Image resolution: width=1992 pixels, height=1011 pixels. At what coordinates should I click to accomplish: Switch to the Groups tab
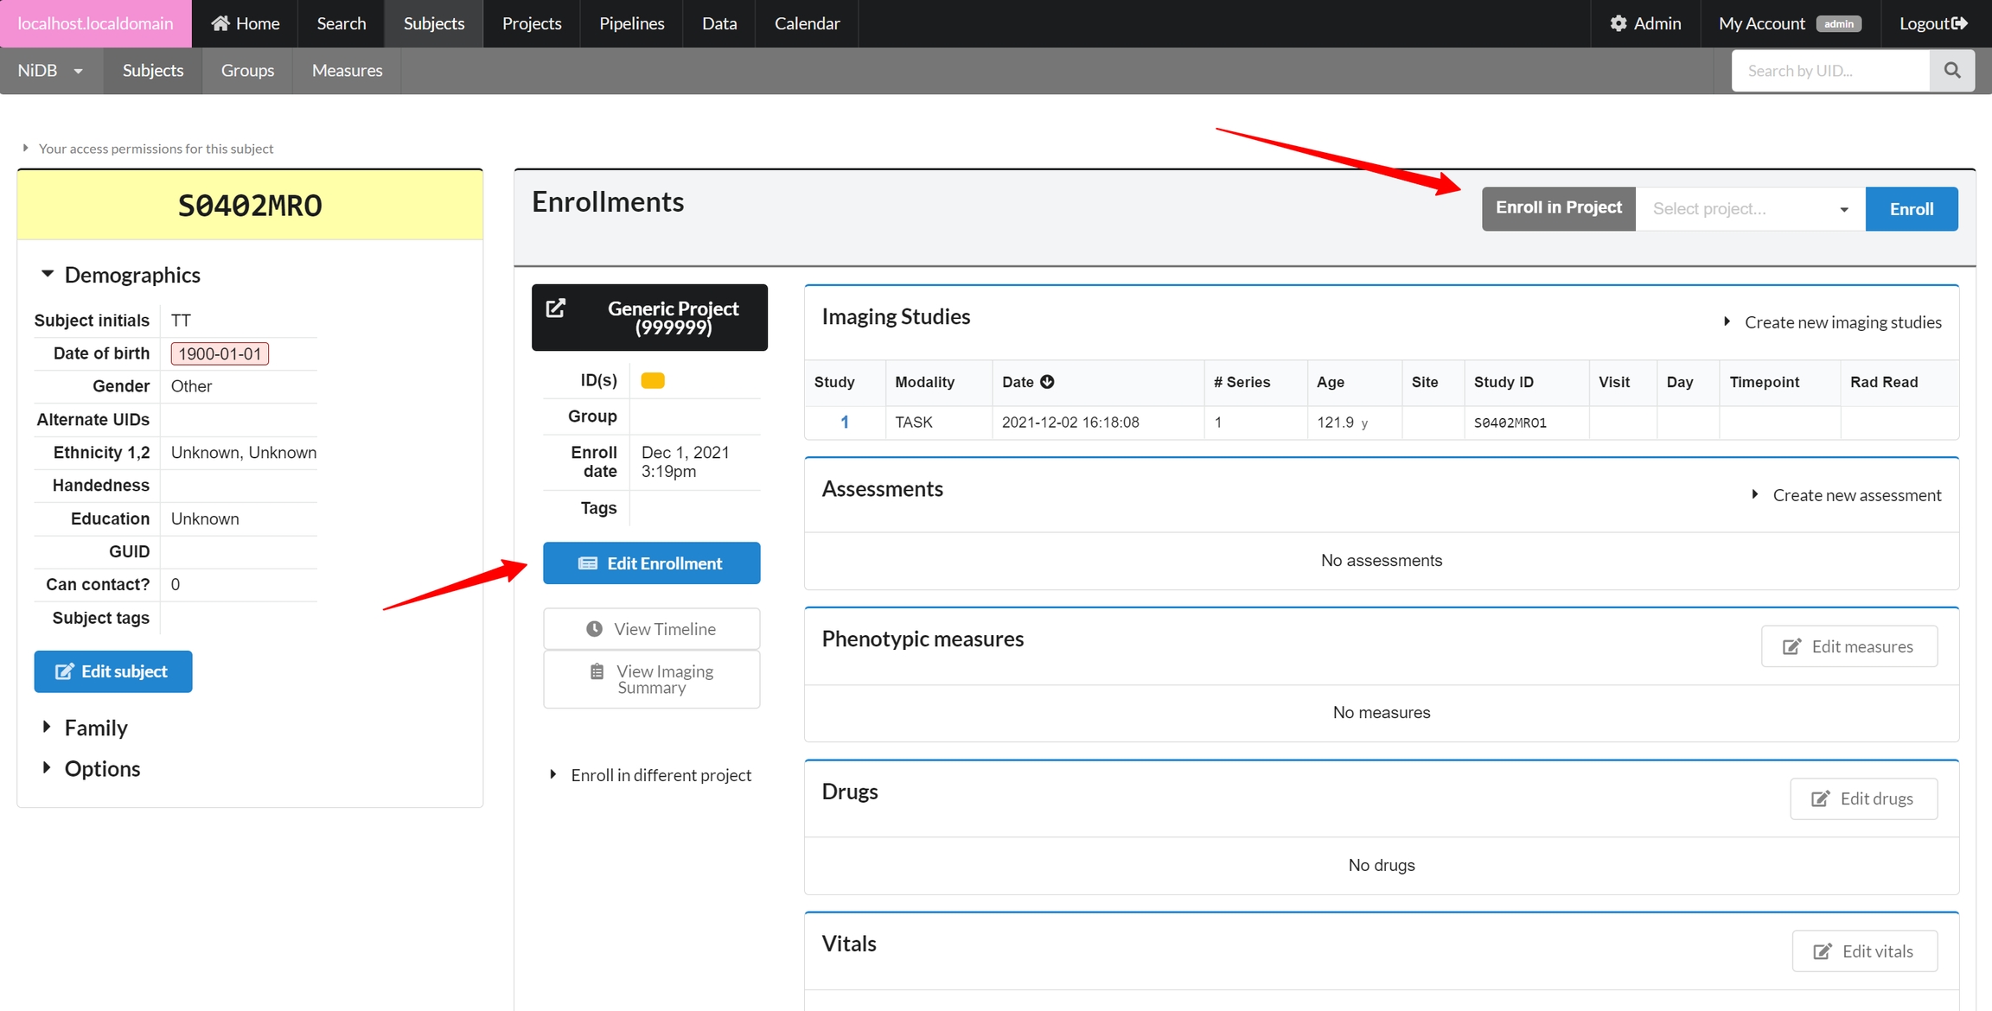coord(247,70)
